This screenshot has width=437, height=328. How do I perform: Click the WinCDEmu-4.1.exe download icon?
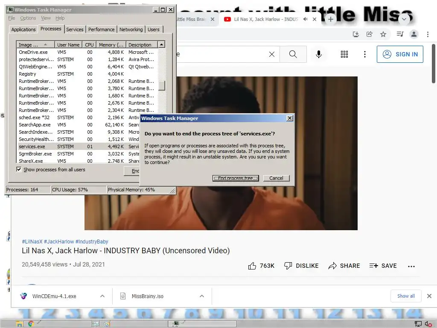24,296
